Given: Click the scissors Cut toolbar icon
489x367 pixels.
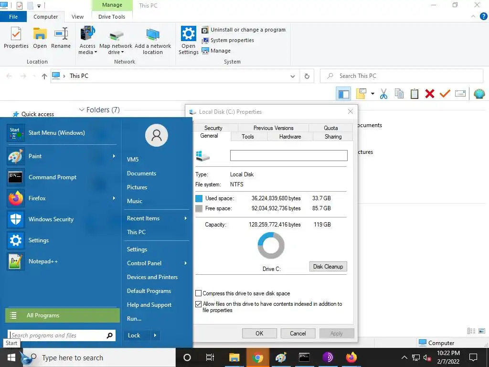Looking at the screenshot, I should tap(383, 94).
